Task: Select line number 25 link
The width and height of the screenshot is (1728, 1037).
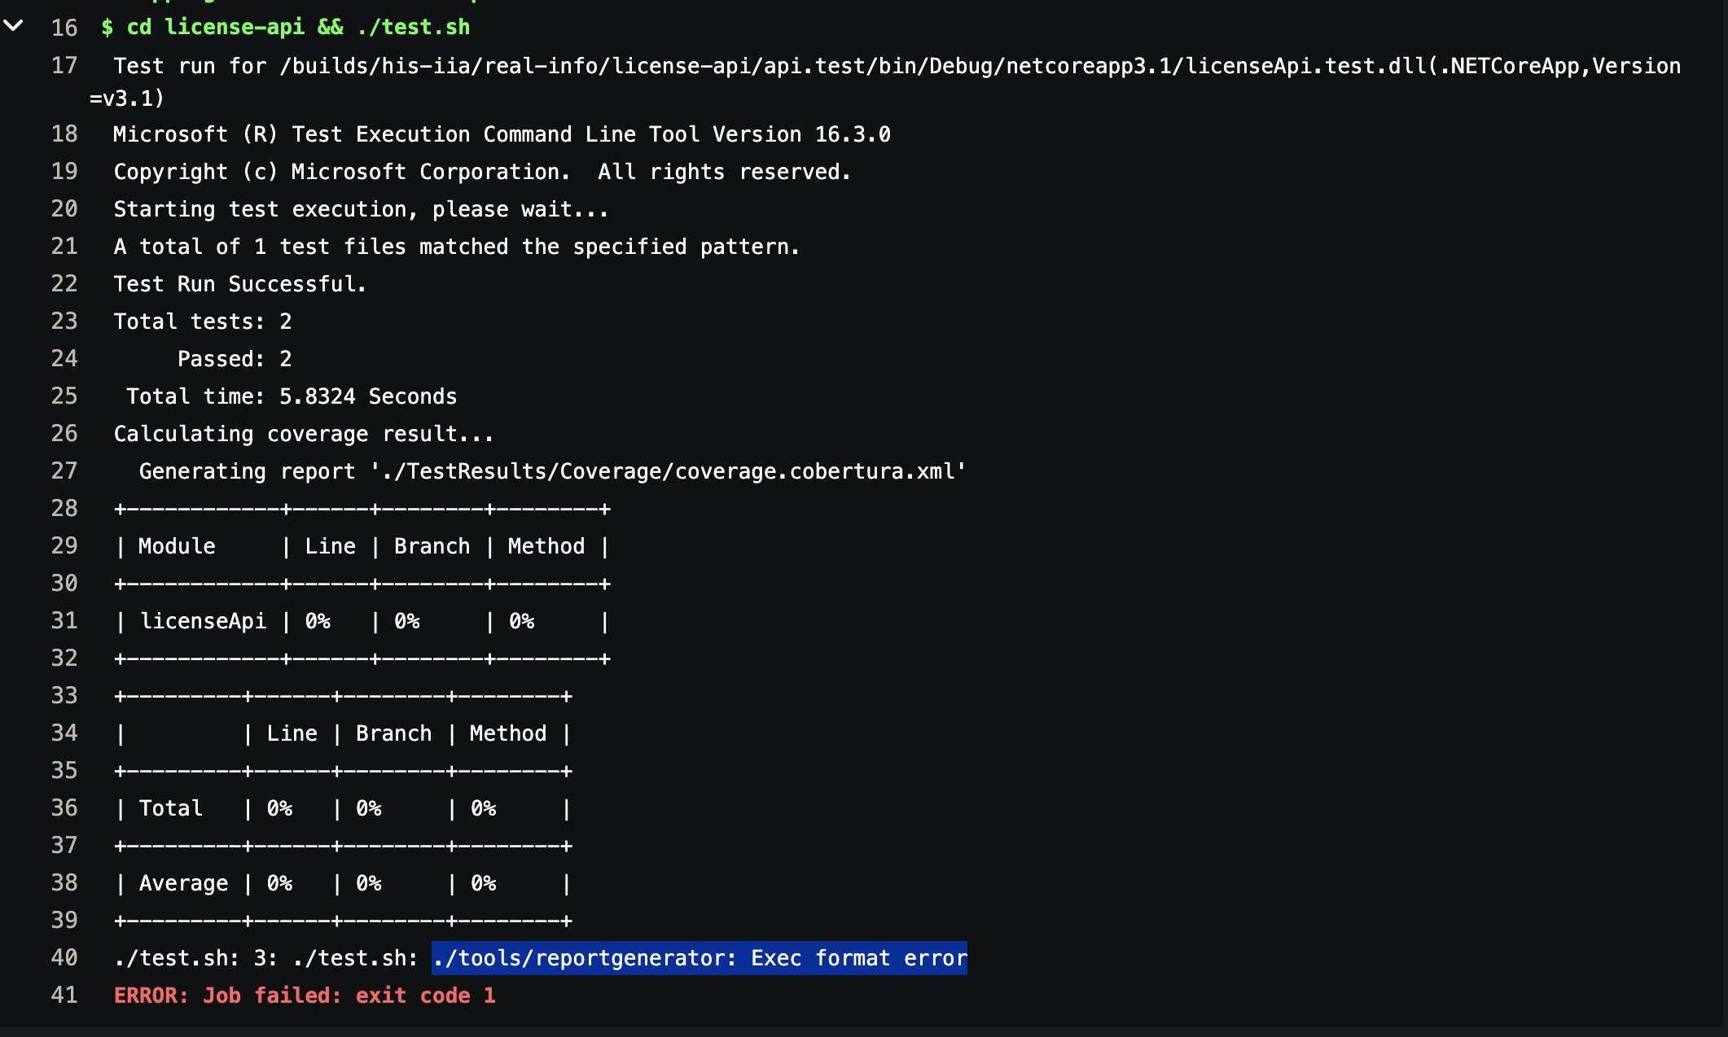Action: pos(64,396)
